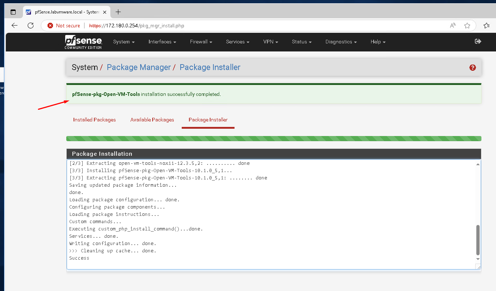
Task: Open Package Manager breadcrumb link
Action: [139, 67]
